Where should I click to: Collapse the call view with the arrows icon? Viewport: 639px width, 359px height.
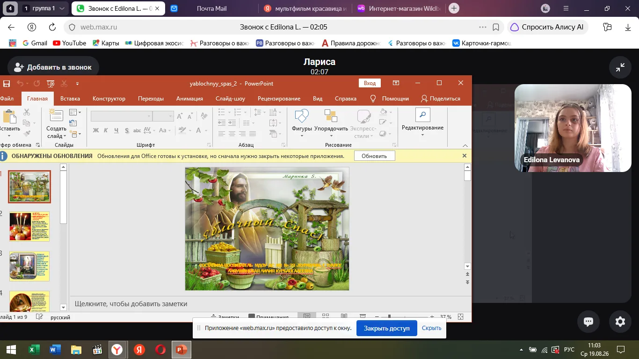(x=620, y=67)
